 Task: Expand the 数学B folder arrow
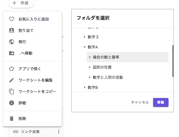point(85,88)
